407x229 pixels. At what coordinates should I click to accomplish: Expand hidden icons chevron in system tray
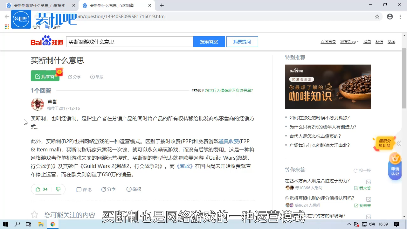pyautogui.click(x=349, y=224)
